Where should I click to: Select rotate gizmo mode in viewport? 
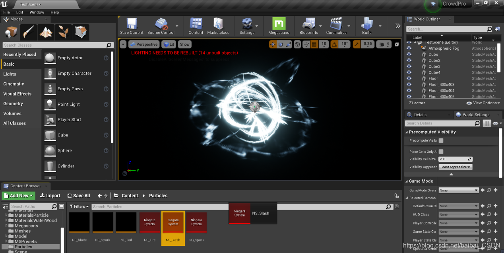pos(281,44)
